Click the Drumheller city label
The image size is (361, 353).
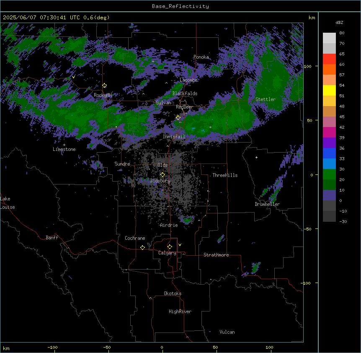tap(267, 204)
